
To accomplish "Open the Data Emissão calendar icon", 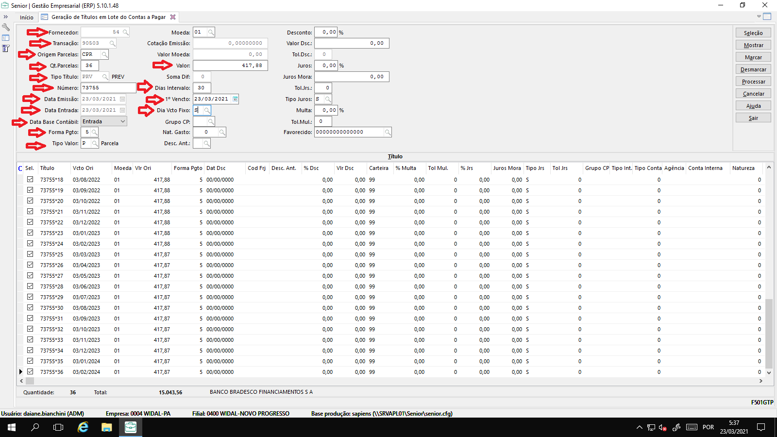I will pos(122,99).
